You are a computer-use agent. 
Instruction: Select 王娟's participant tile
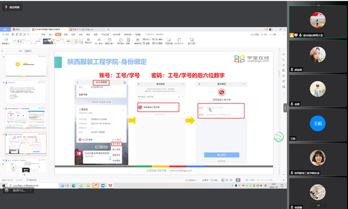point(317,124)
